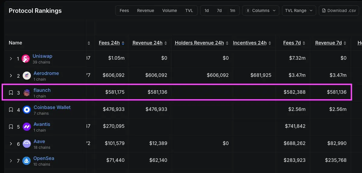
Task: Open the Aerodrome protocol link
Action: point(46,73)
